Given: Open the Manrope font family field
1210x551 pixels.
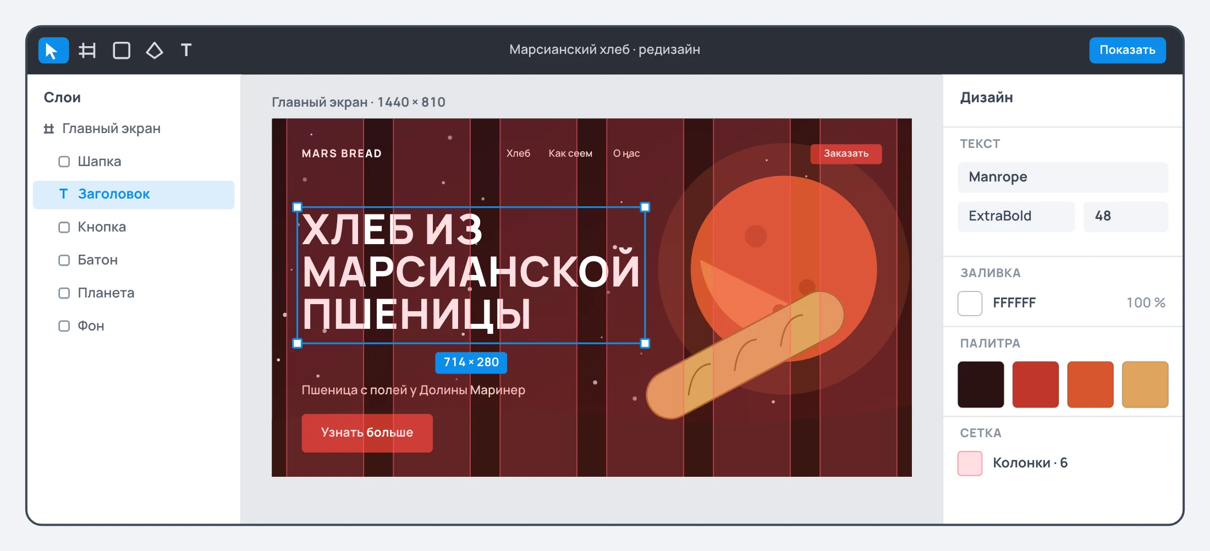Looking at the screenshot, I should coord(1063,177).
